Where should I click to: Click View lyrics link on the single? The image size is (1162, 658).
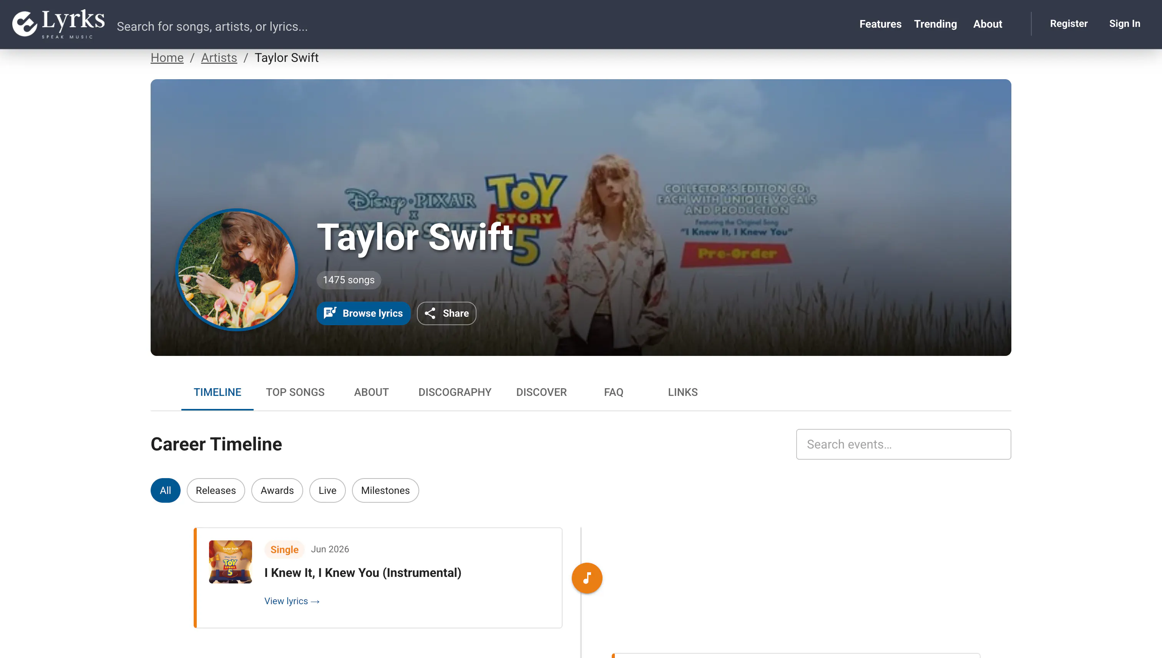pos(292,601)
